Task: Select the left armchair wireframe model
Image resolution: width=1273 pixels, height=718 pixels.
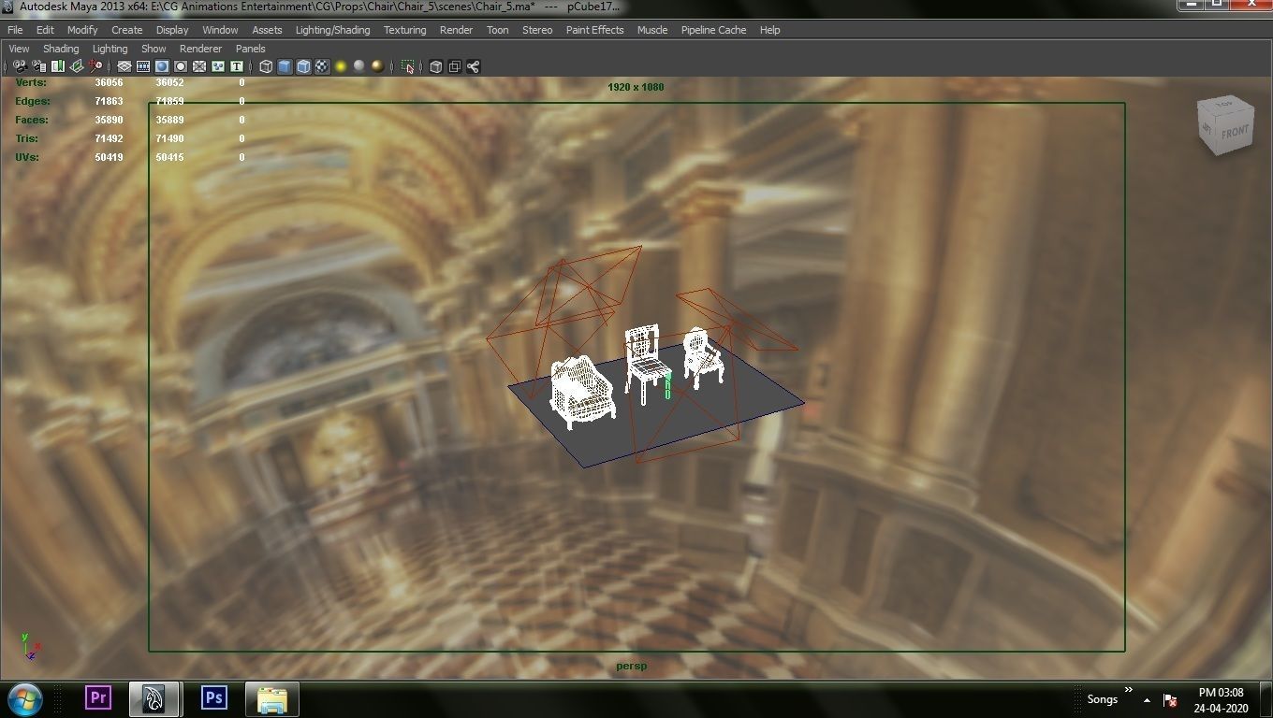Action: coord(581,392)
